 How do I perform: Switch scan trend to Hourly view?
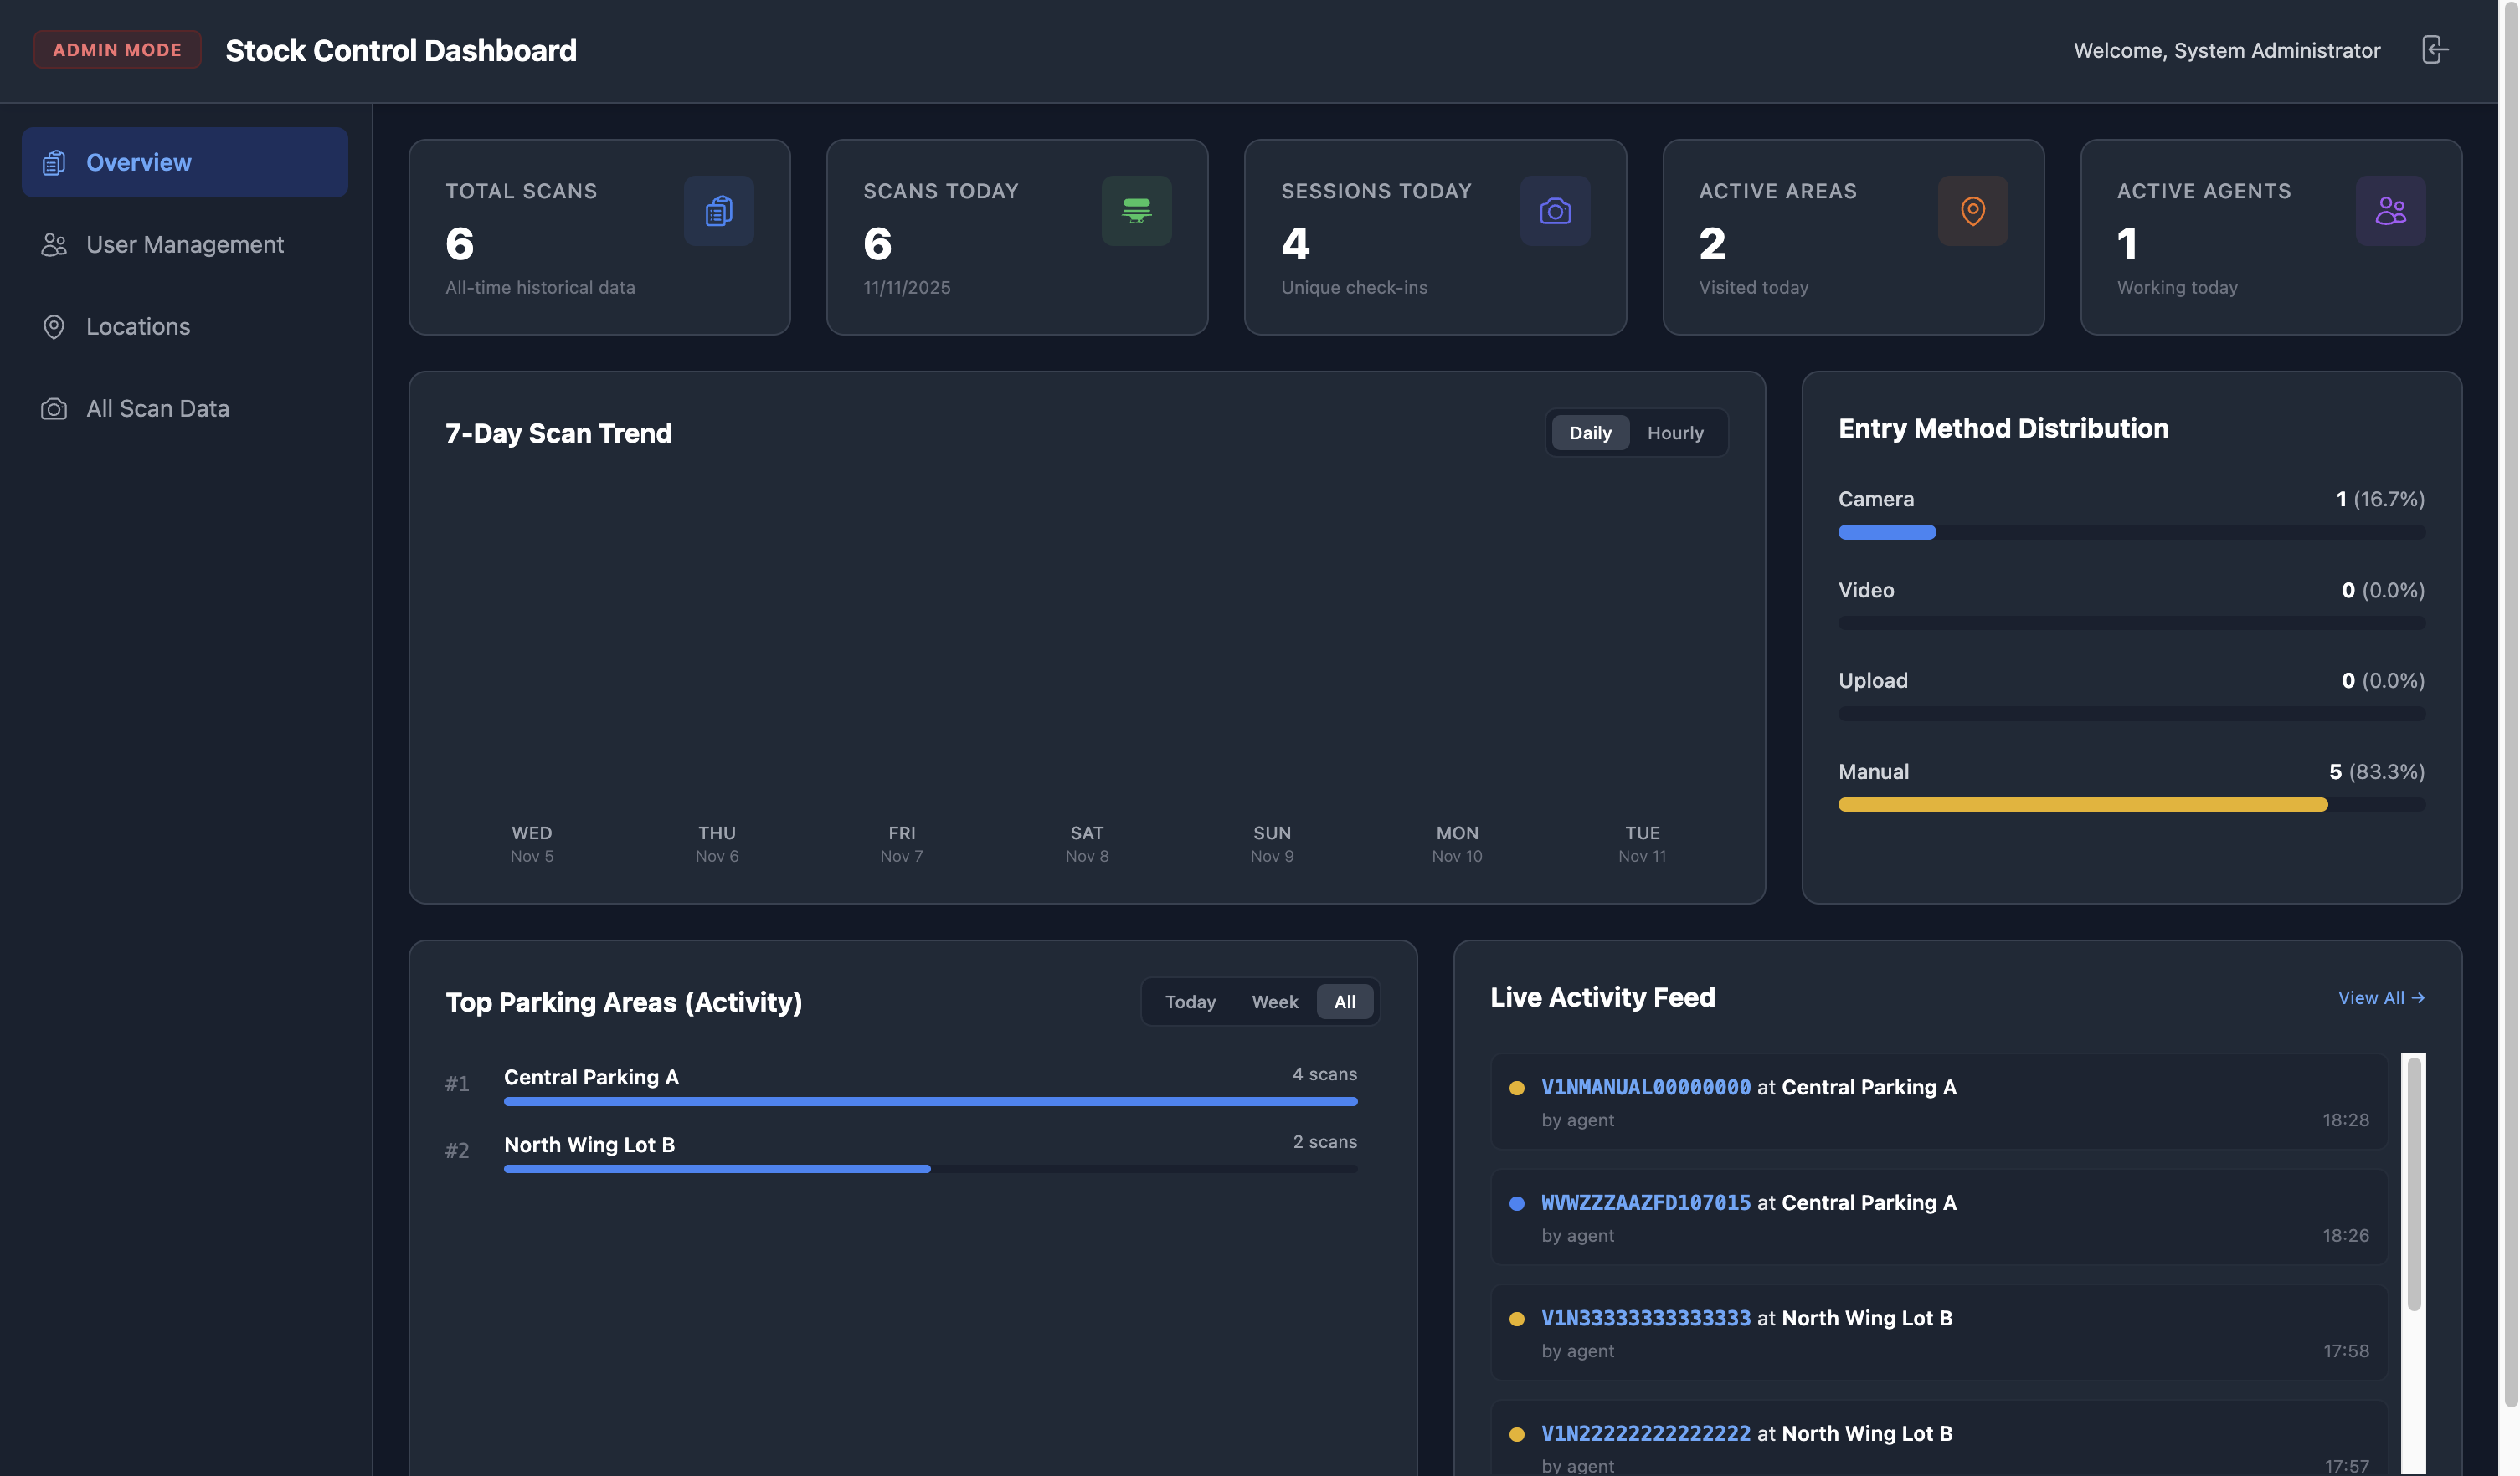point(1675,433)
